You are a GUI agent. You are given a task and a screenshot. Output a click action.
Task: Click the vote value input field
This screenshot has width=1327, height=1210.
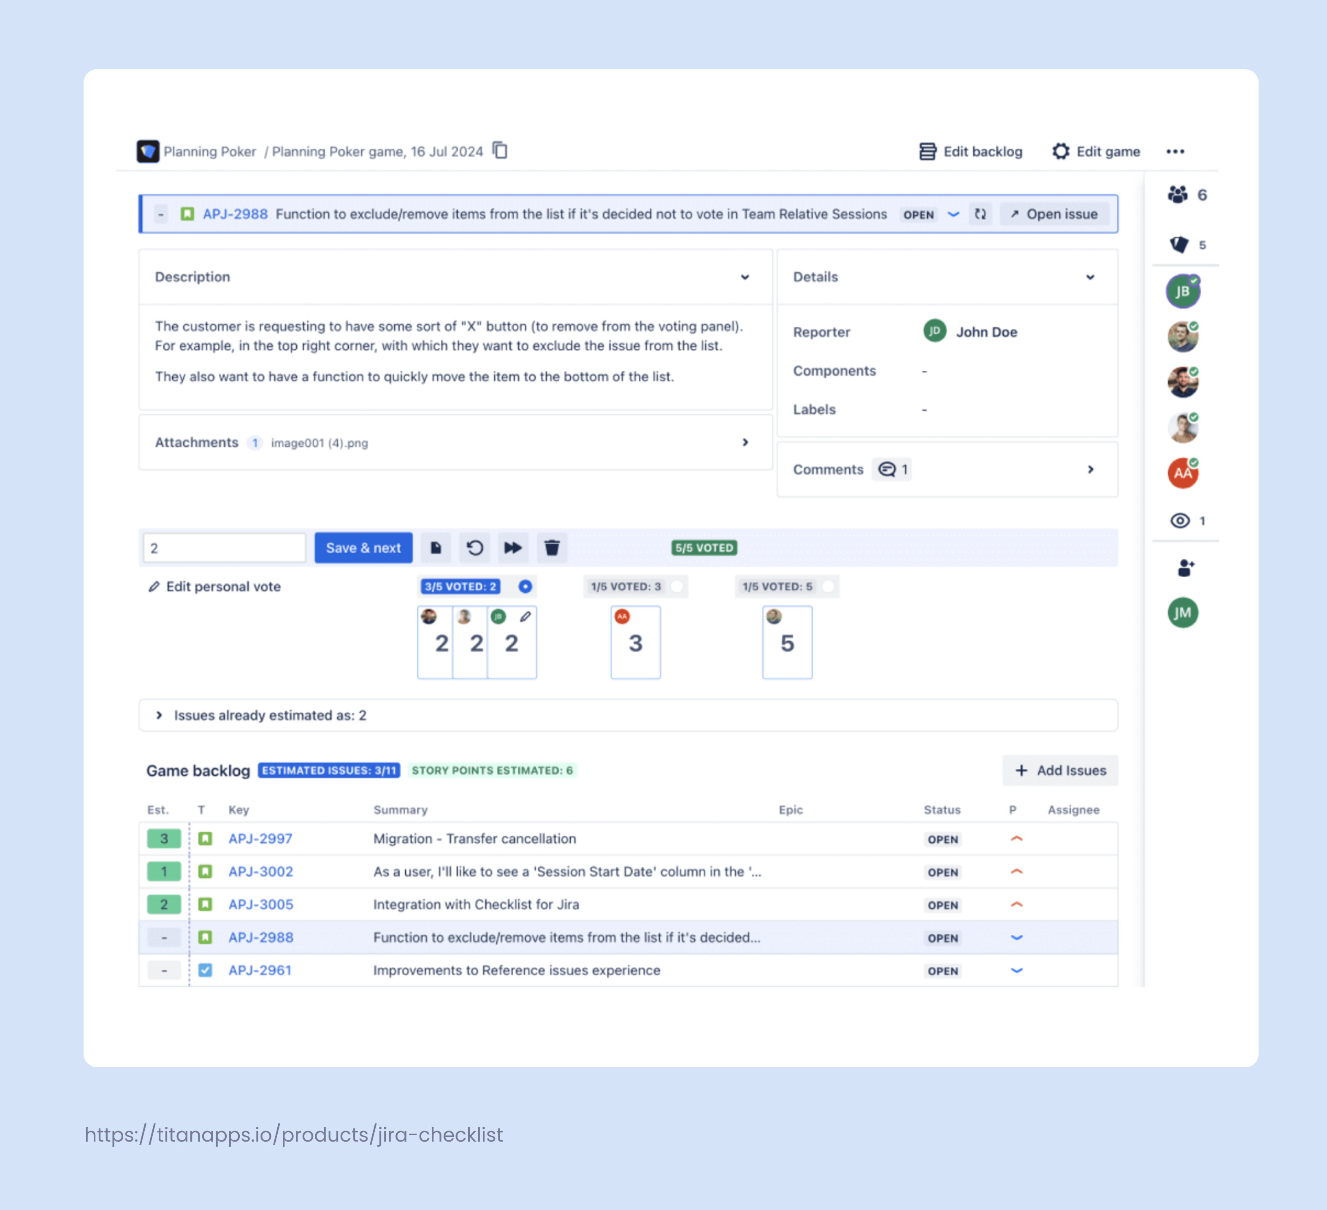[x=224, y=547]
